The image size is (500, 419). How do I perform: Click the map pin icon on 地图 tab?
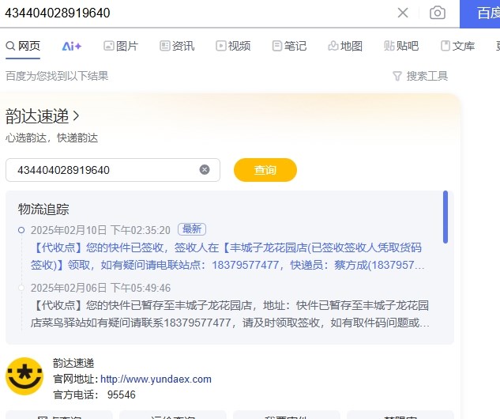[x=333, y=46]
